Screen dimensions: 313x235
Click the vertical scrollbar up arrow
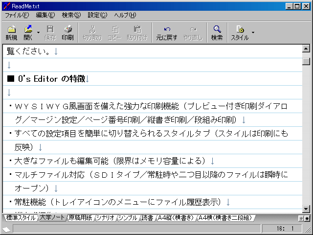click(306, 48)
